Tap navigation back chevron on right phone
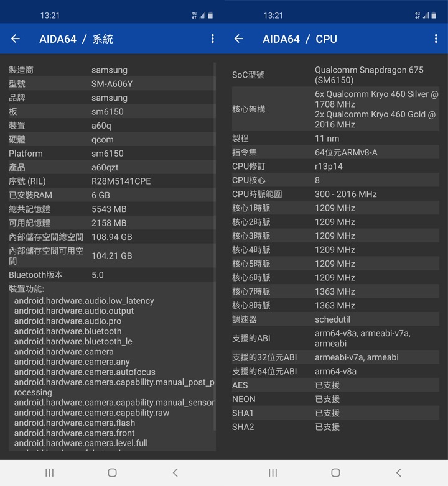448x486 pixels. (399, 473)
